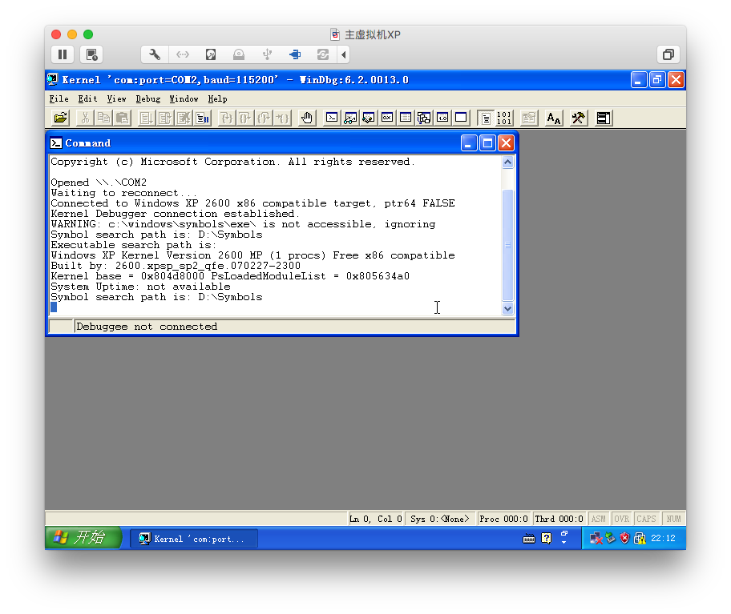Open the Debug menu
731x614 pixels.
[x=148, y=99]
